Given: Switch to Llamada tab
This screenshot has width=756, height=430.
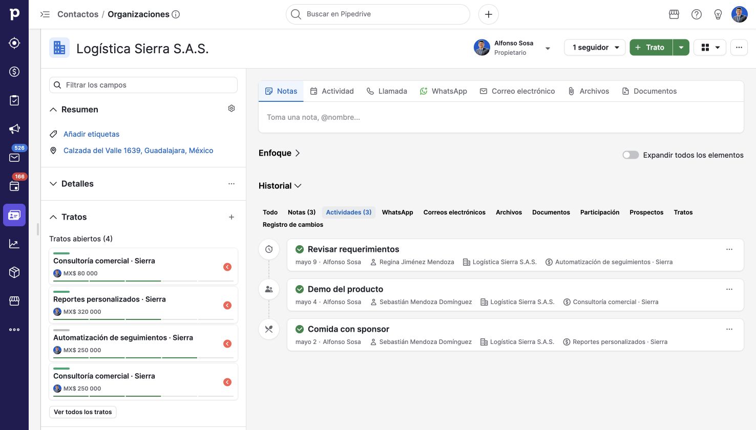Looking at the screenshot, I should tap(387, 91).
